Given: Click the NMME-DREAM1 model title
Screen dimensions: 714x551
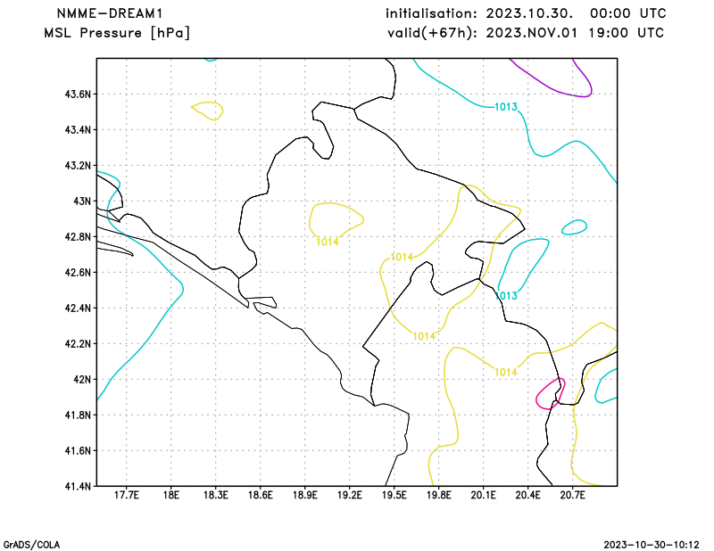Looking at the screenshot, I should pos(109,13).
